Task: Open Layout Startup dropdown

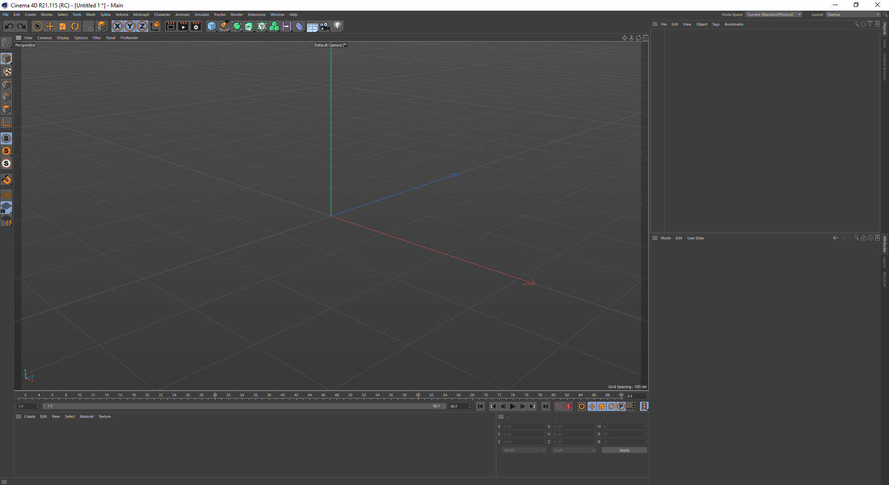Action: pos(853,14)
